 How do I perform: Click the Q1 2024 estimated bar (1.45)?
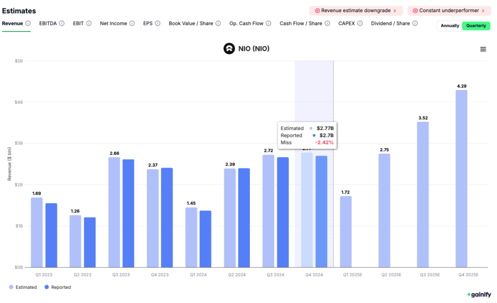pos(191,237)
